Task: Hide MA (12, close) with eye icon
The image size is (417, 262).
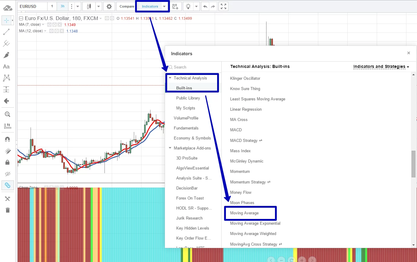Action: pyautogui.click(x=51, y=31)
